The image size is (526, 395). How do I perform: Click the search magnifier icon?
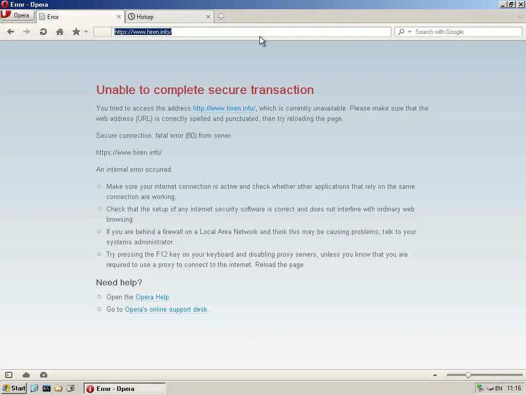[401, 32]
